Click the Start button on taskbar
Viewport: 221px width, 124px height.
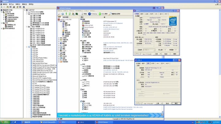[5, 122]
